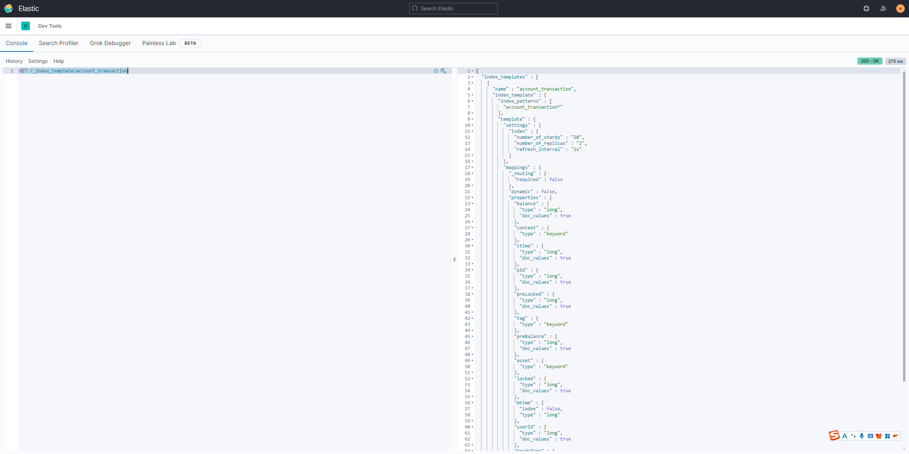Screen dimensions: 909x454
Task: Switch to the Grok Debugger tab
Action: click(x=110, y=43)
